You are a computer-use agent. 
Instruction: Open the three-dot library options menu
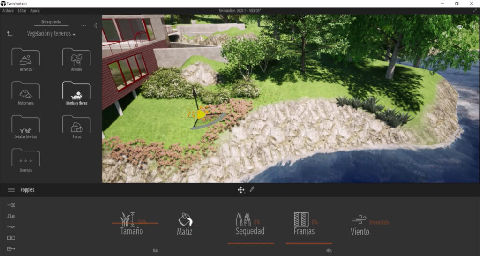tap(83, 26)
